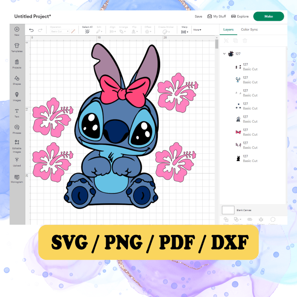The image size is (297, 297).
Task: Redo the last action
Action: coord(40,30)
